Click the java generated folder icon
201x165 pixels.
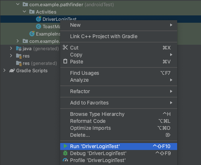(19, 48)
